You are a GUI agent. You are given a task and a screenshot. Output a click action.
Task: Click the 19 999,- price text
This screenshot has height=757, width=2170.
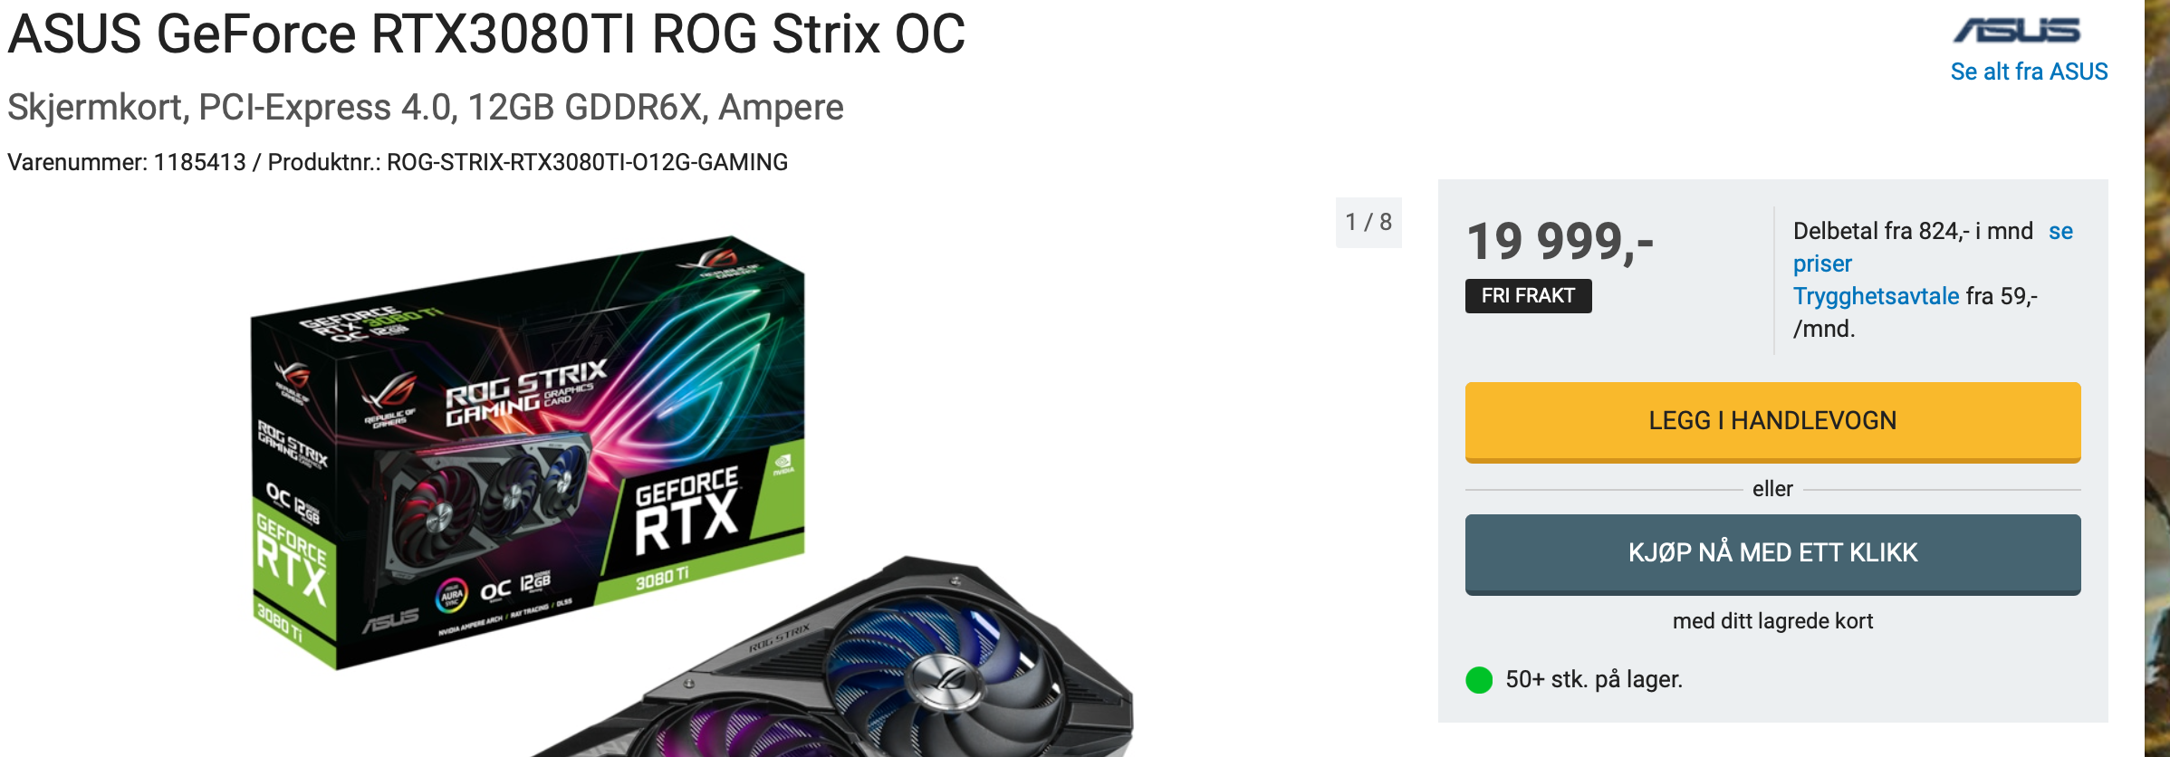(x=1560, y=242)
